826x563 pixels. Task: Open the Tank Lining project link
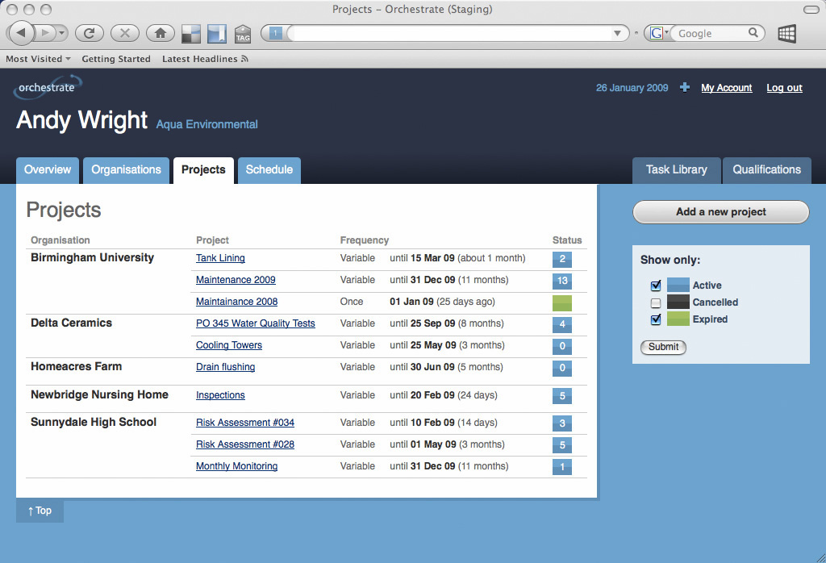220,258
